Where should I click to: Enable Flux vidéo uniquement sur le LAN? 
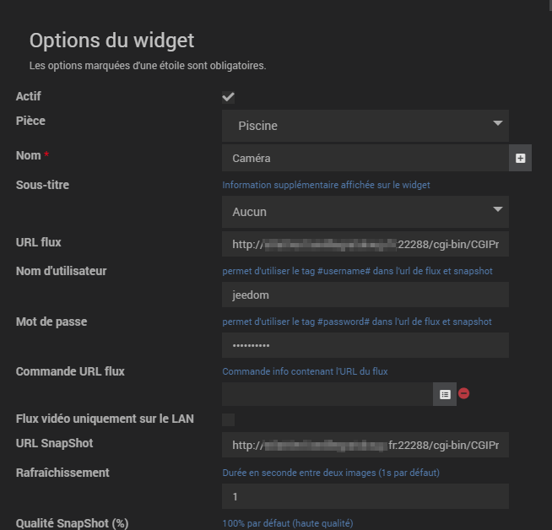[x=228, y=419]
